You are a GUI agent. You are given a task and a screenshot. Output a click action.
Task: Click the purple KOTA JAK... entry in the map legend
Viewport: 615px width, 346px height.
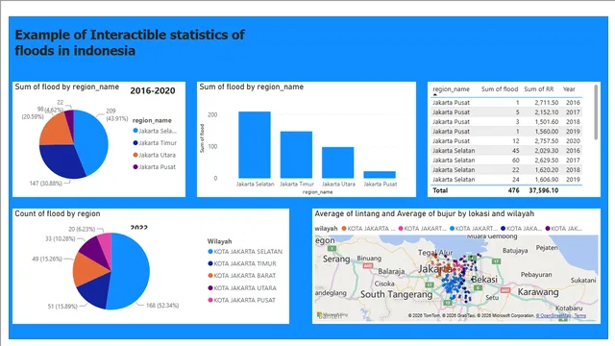coord(564,229)
